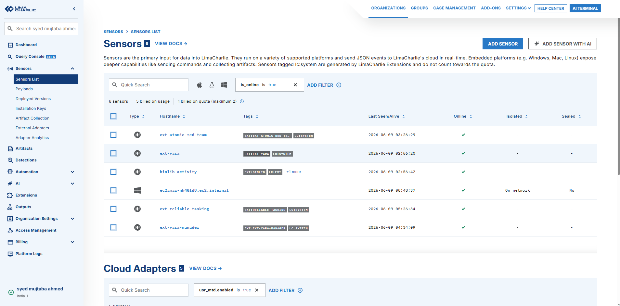Search in the organization search field
620x306 pixels.
coord(41,29)
